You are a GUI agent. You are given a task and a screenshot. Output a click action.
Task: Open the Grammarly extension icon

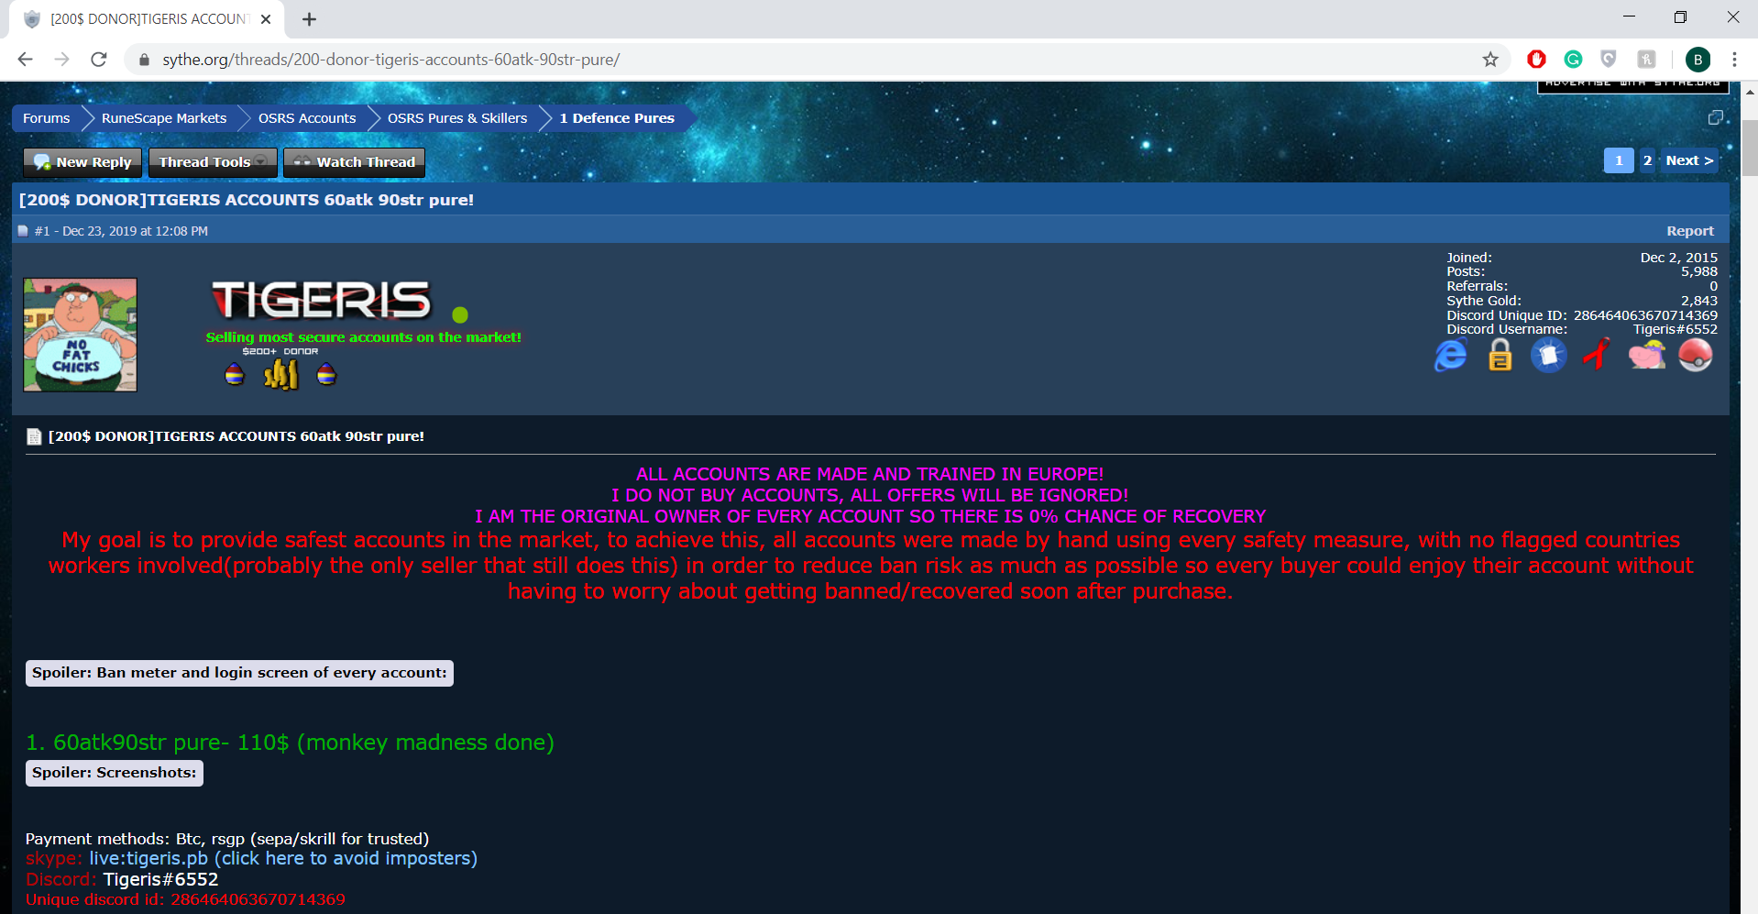pos(1573,59)
